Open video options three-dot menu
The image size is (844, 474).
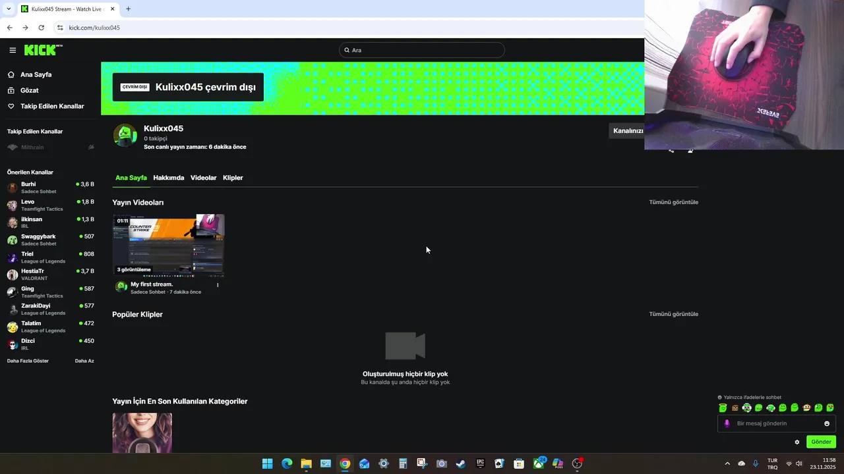point(218,285)
